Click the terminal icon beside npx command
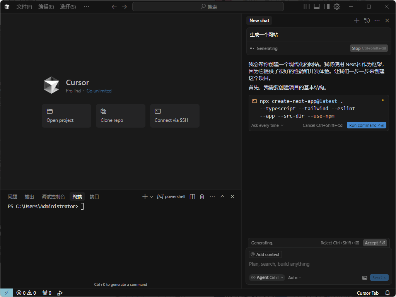The width and height of the screenshot is (396, 297). 254,101
